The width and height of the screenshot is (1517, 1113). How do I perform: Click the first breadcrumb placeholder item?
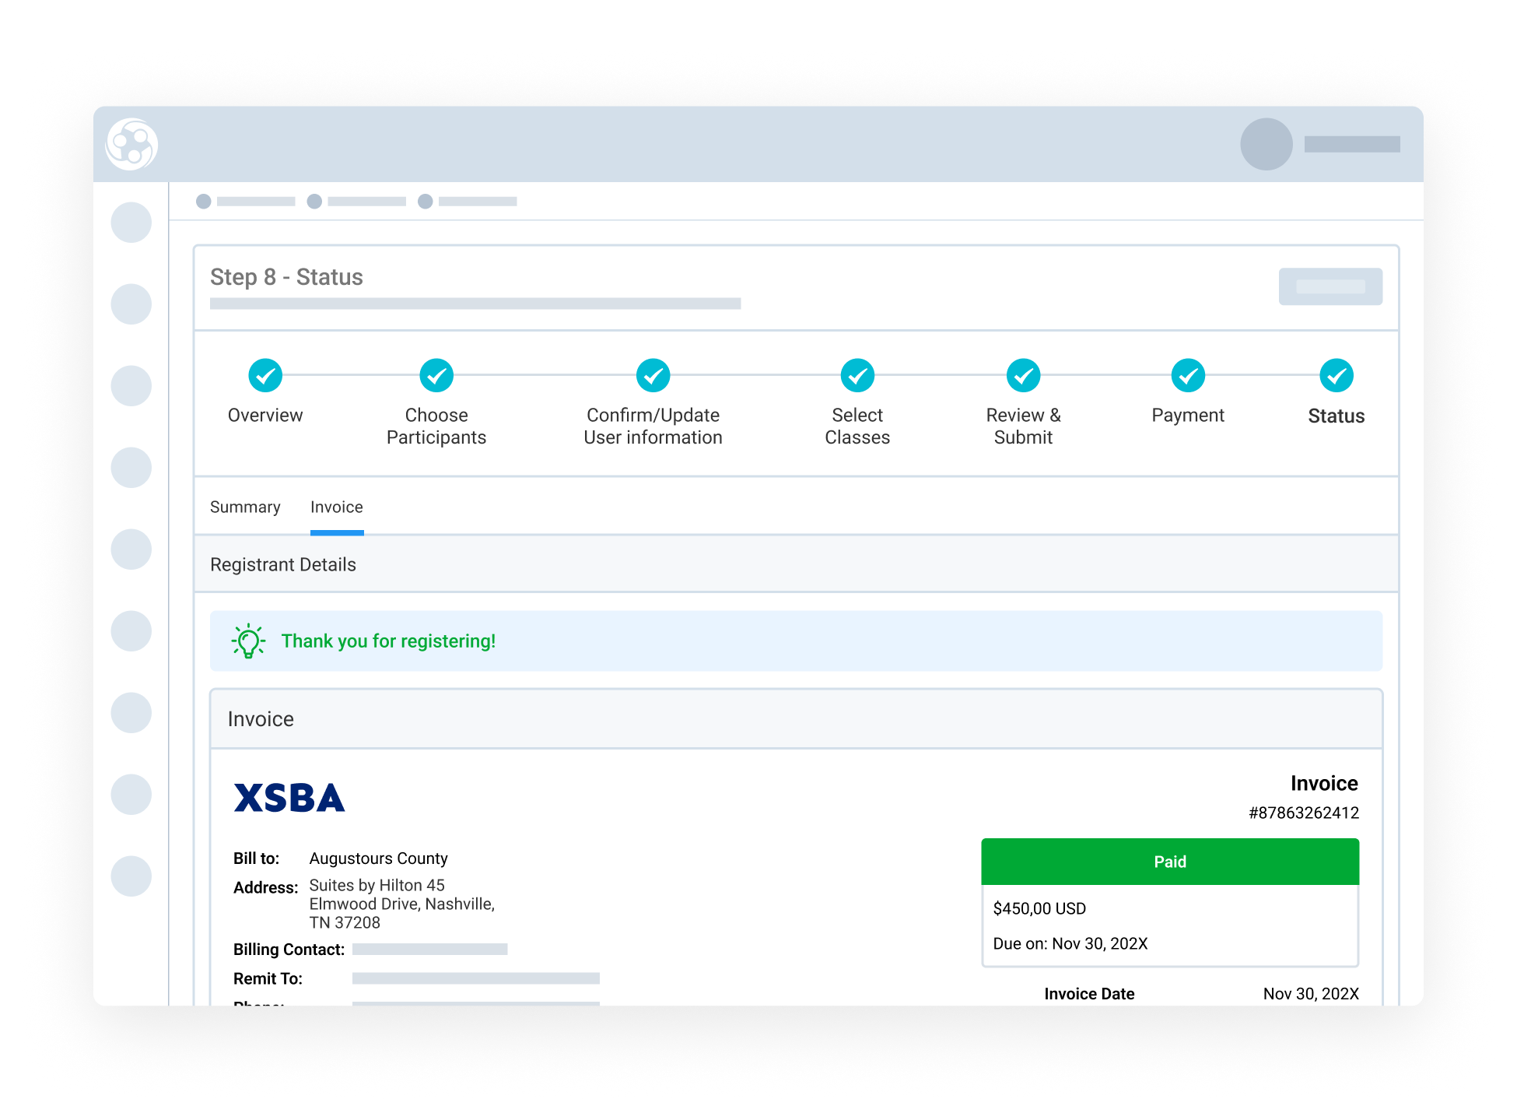[246, 202]
